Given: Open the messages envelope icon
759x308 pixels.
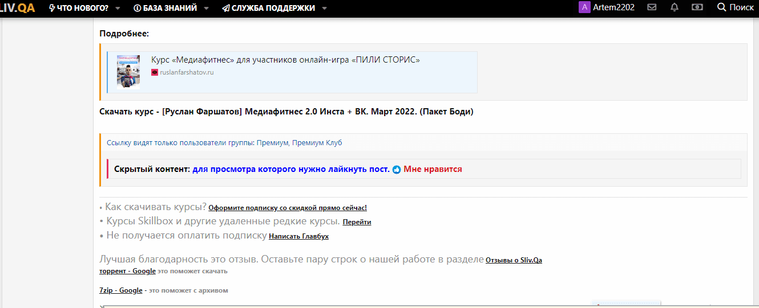Looking at the screenshot, I should tap(652, 7).
